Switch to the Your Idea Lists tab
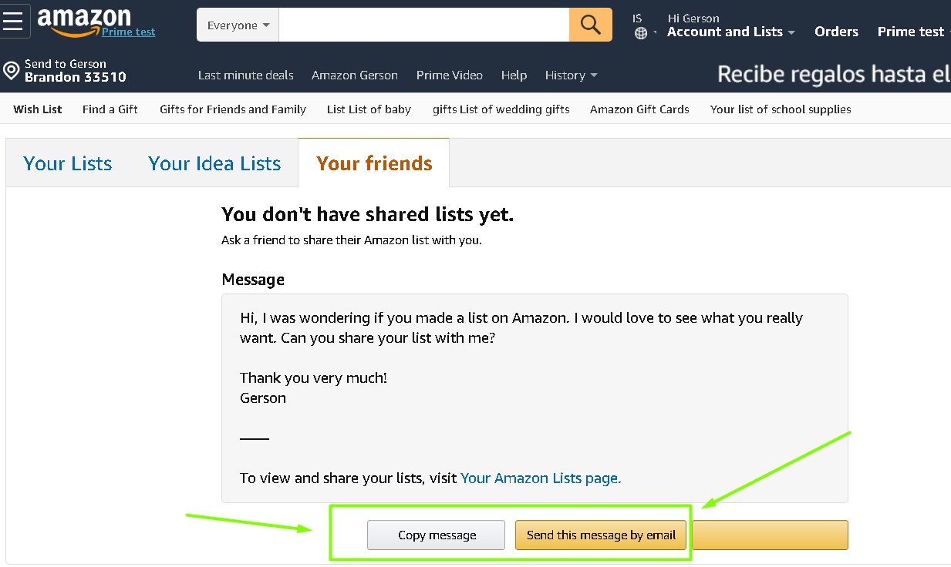Image resolution: width=951 pixels, height=567 pixels. point(214,163)
